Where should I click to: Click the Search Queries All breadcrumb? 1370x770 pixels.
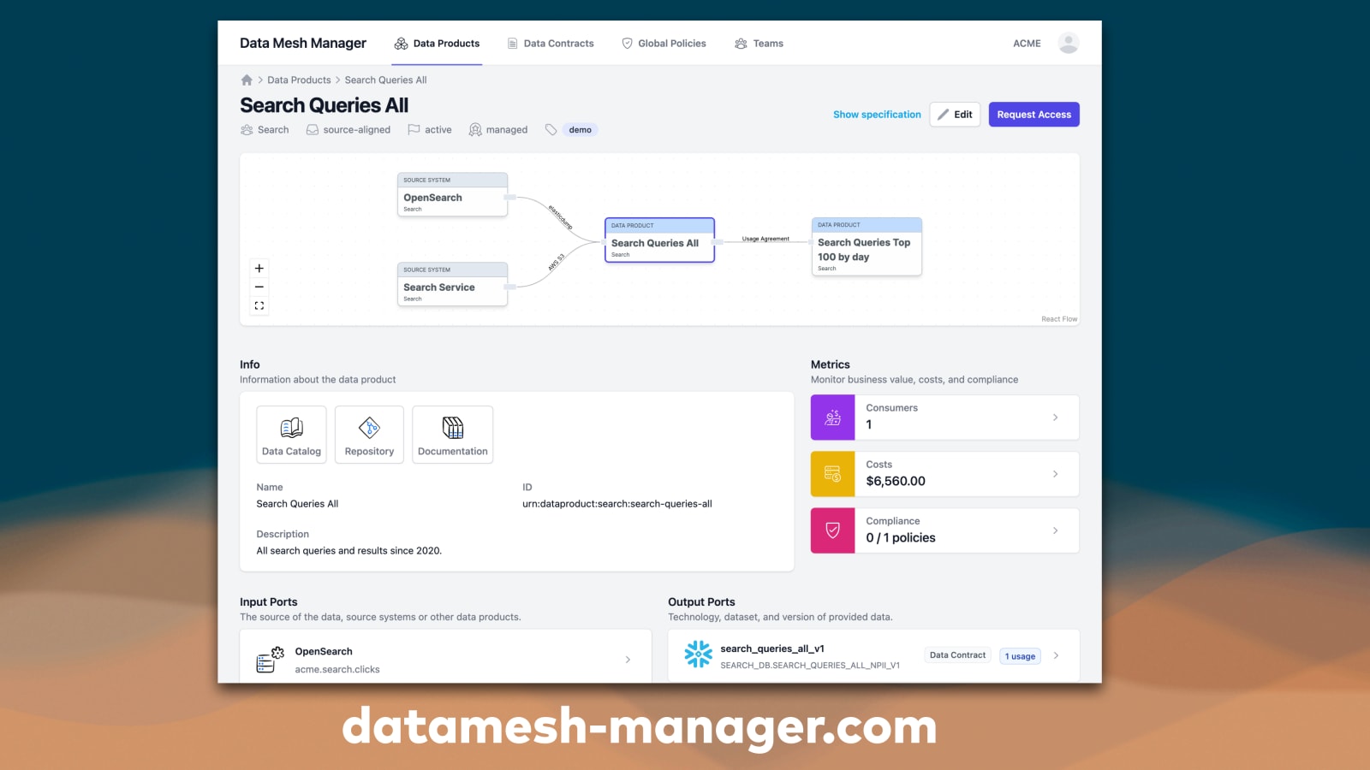(x=385, y=80)
